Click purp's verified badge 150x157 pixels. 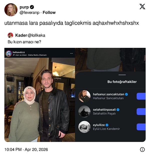click(32, 7)
